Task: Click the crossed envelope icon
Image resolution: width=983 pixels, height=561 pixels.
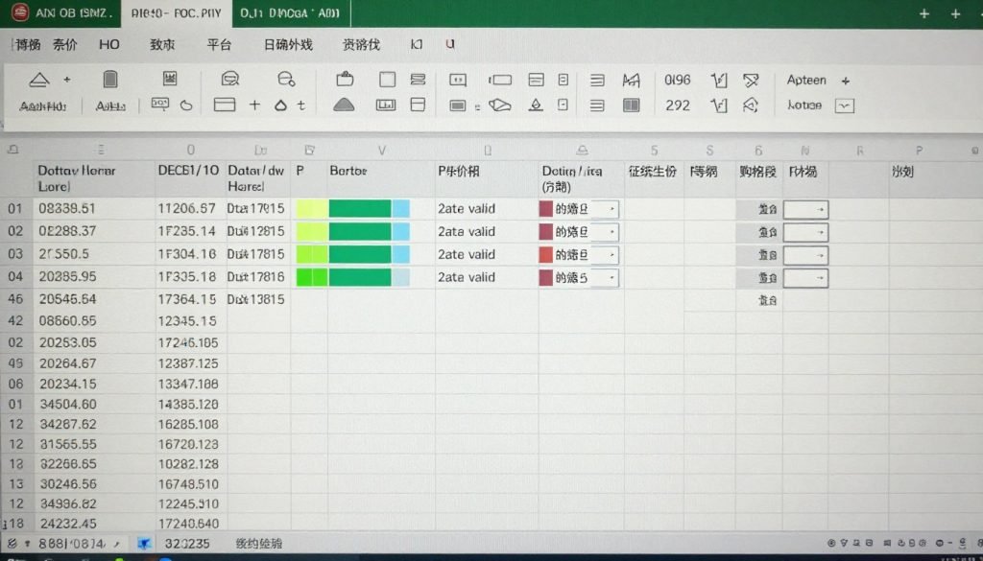Action: point(751,81)
